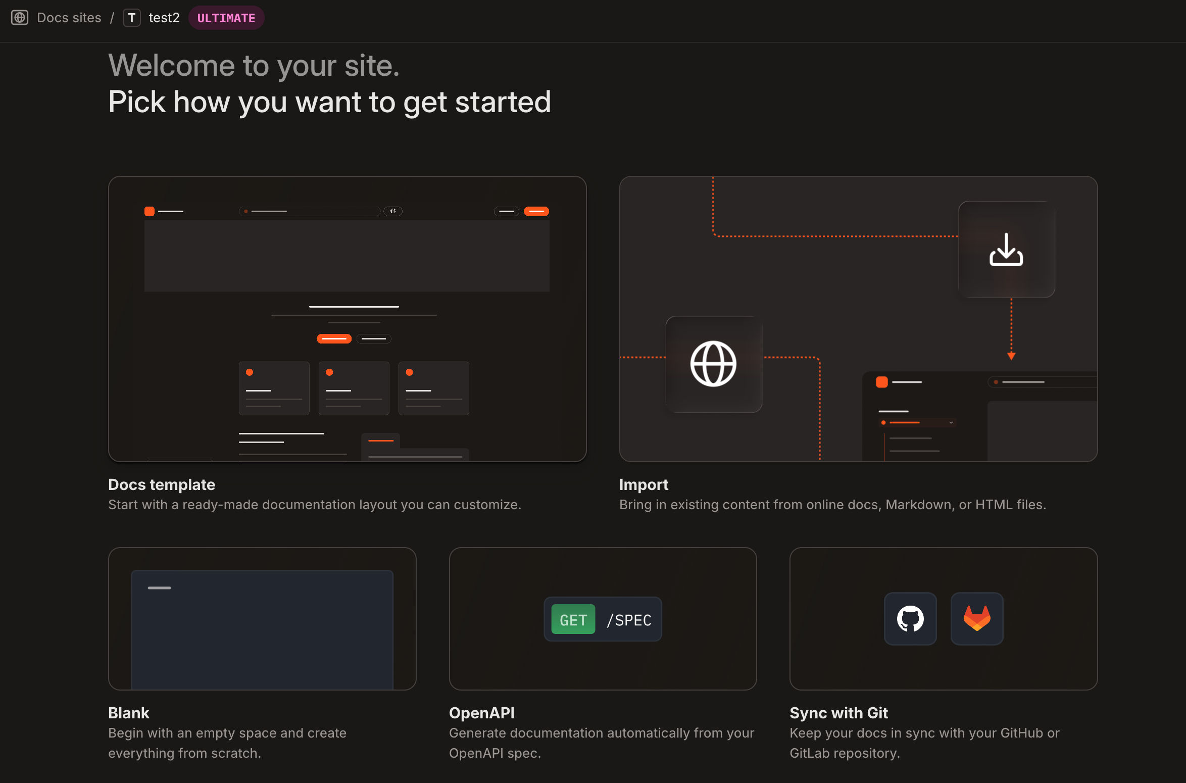Click 'Begin with an empty space' description
Viewport: 1186px width, 783px height.
tap(227, 743)
